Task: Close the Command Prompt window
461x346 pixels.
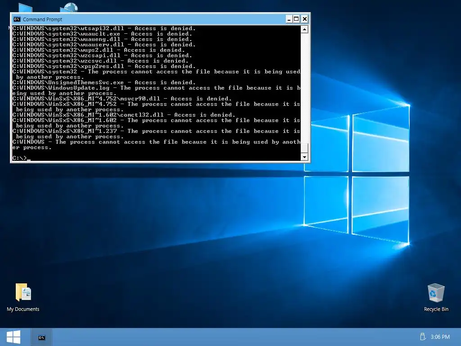Action: click(x=305, y=19)
